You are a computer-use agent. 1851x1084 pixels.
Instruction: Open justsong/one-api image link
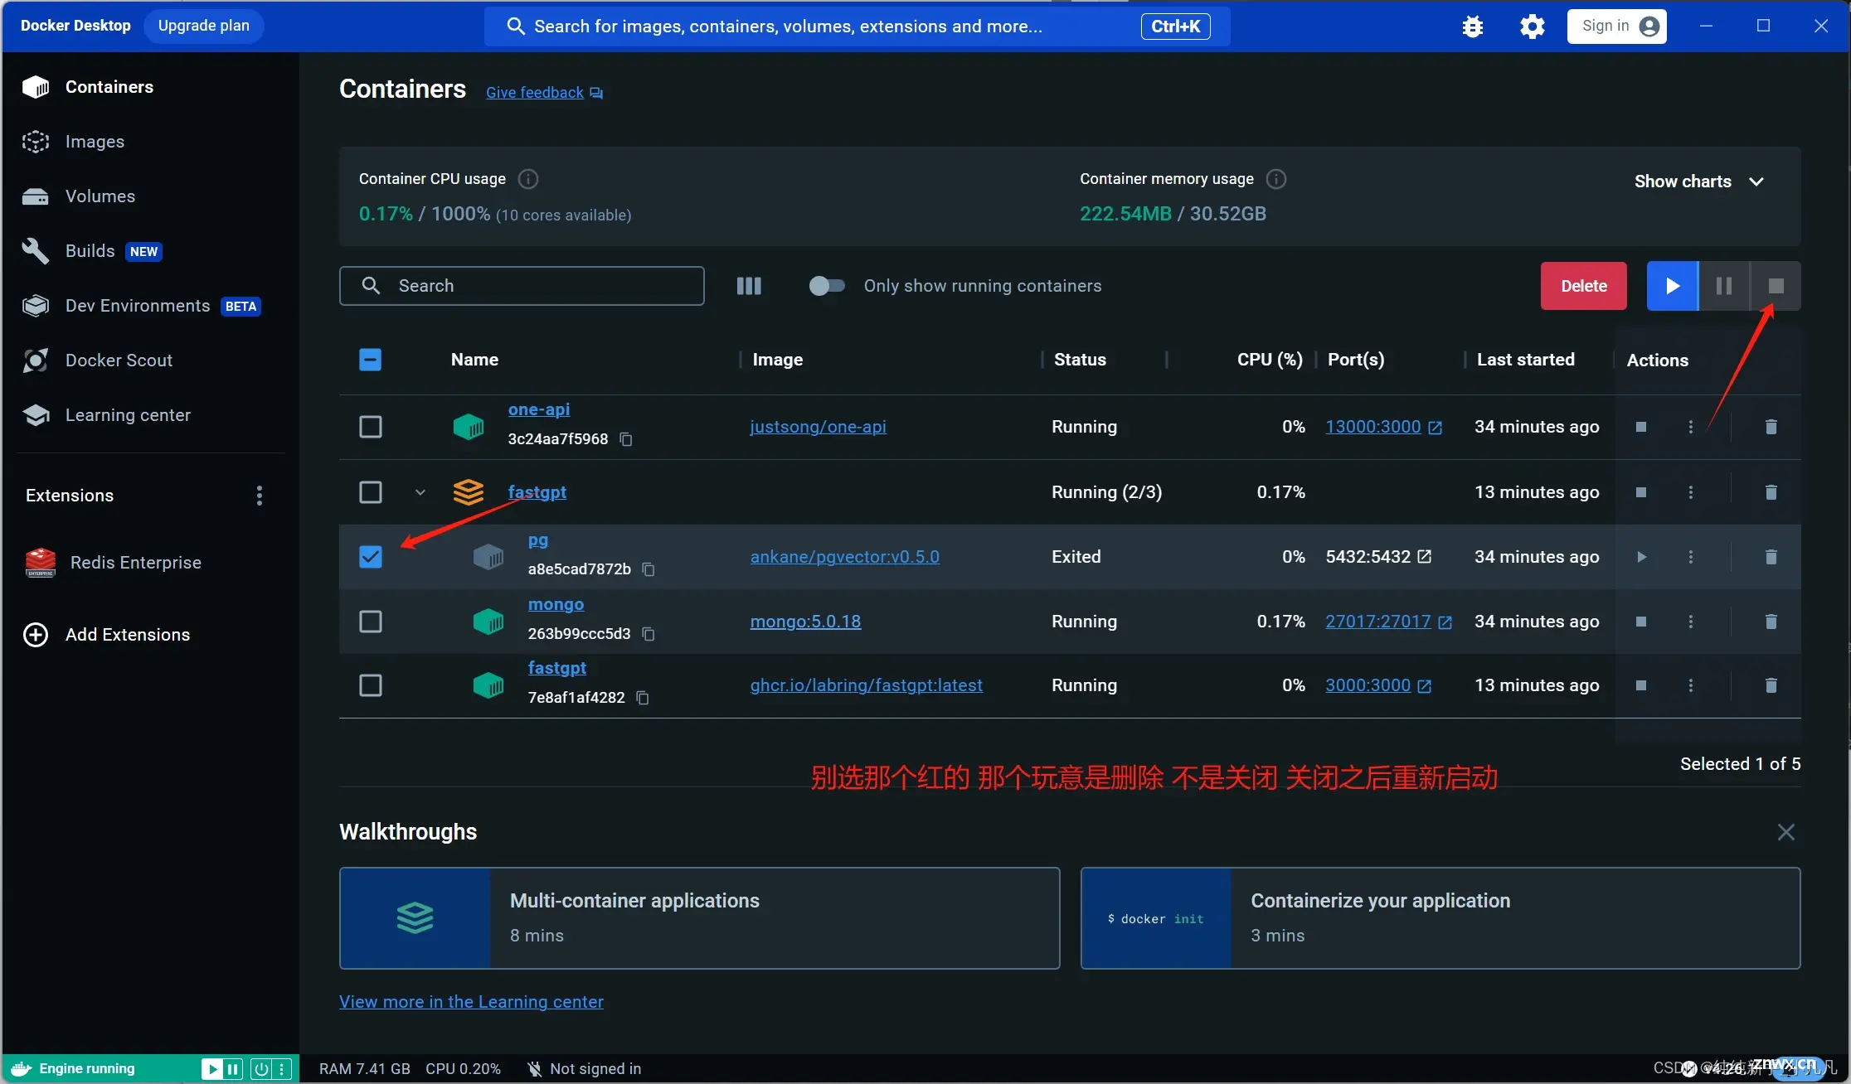[x=818, y=427]
